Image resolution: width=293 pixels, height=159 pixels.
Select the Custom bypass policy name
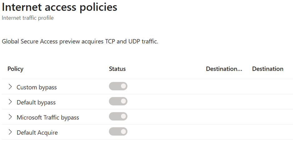[x=36, y=87]
